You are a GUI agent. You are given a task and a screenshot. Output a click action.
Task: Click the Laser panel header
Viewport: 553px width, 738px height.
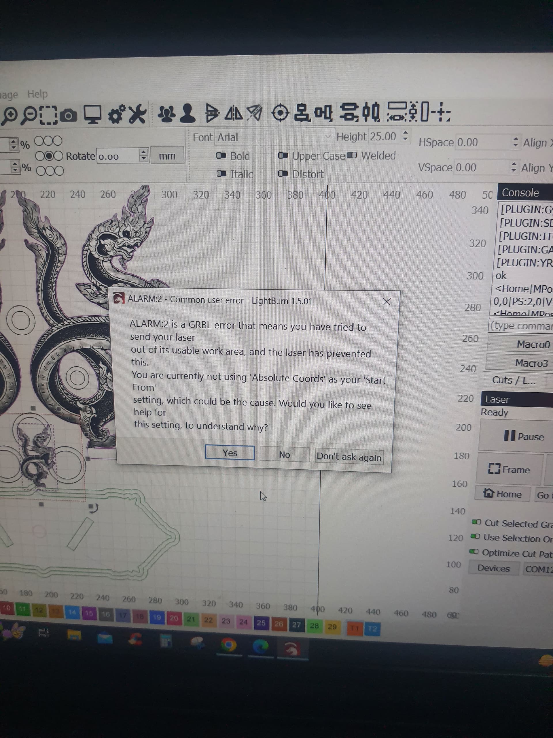click(x=517, y=399)
